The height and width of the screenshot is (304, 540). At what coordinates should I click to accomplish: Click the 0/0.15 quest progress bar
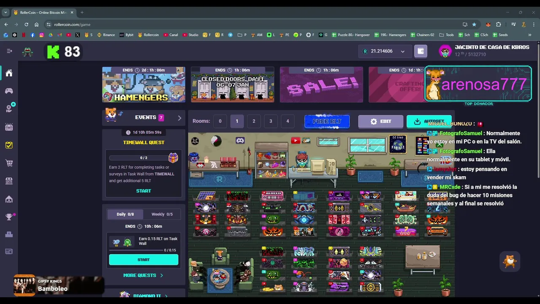tap(136, 250)
